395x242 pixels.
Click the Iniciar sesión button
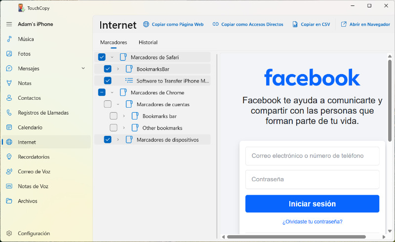tap(312, 203)
